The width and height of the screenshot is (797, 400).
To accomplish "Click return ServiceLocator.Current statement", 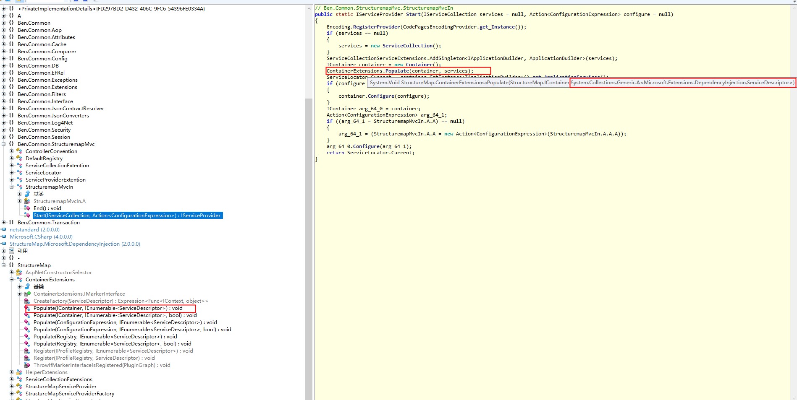I will [x=370, y=153].
